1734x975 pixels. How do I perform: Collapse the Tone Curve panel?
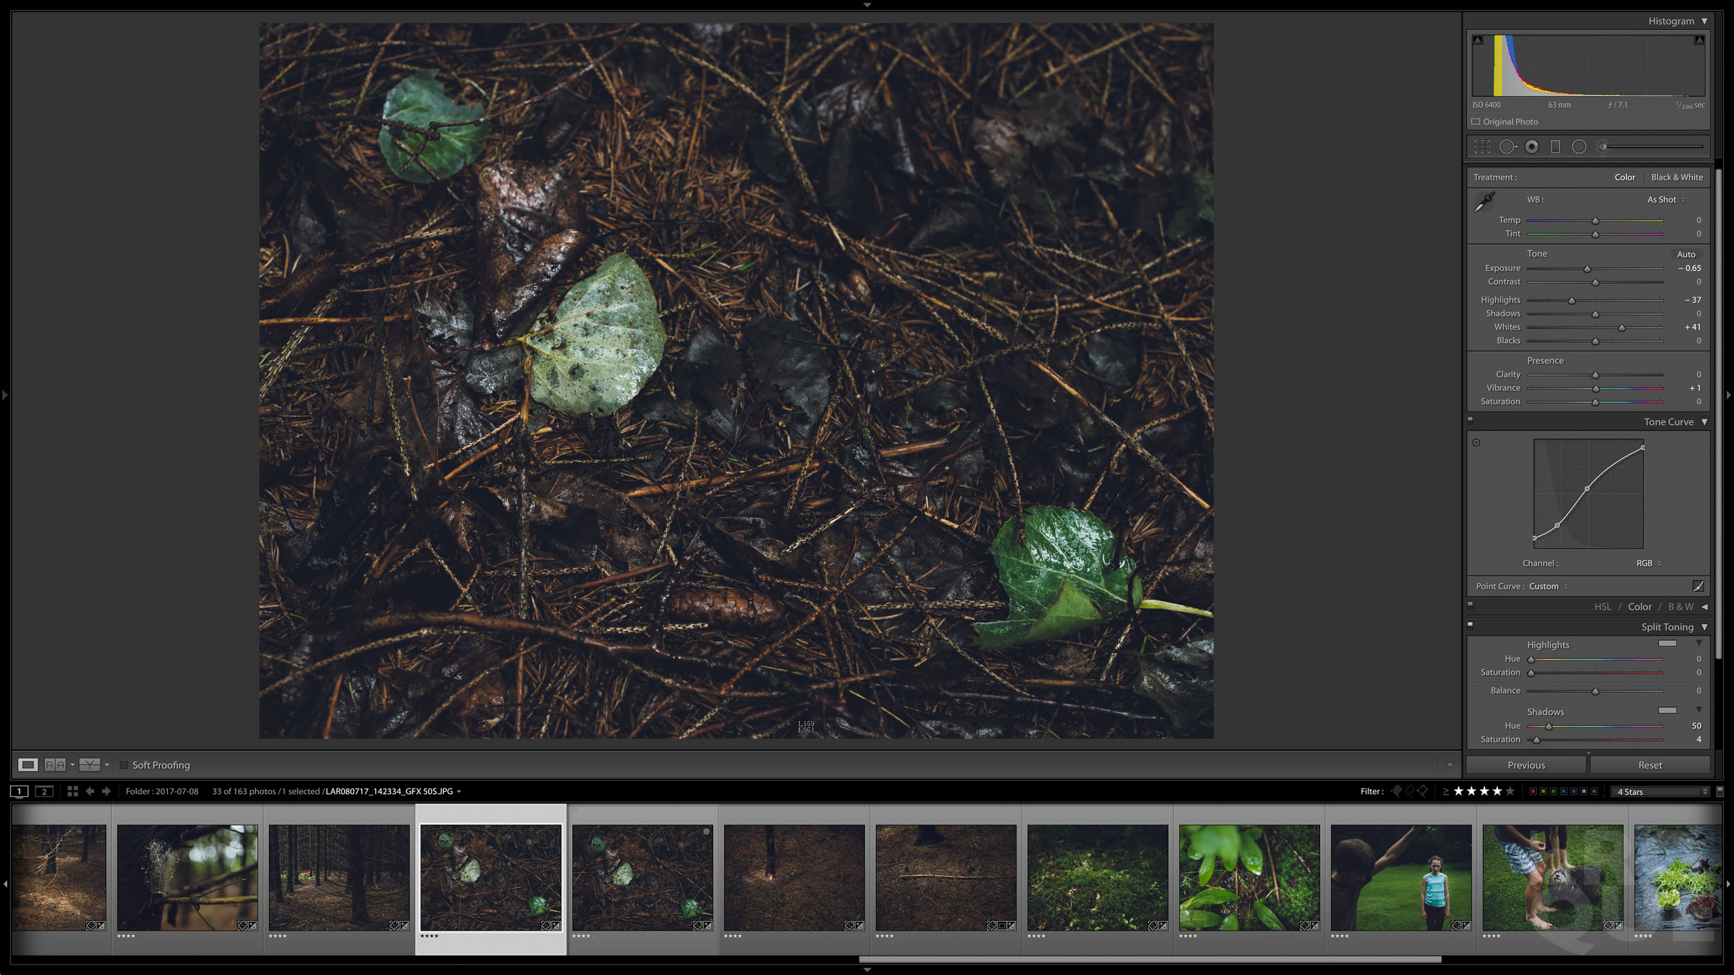[x=1705, y=422]
